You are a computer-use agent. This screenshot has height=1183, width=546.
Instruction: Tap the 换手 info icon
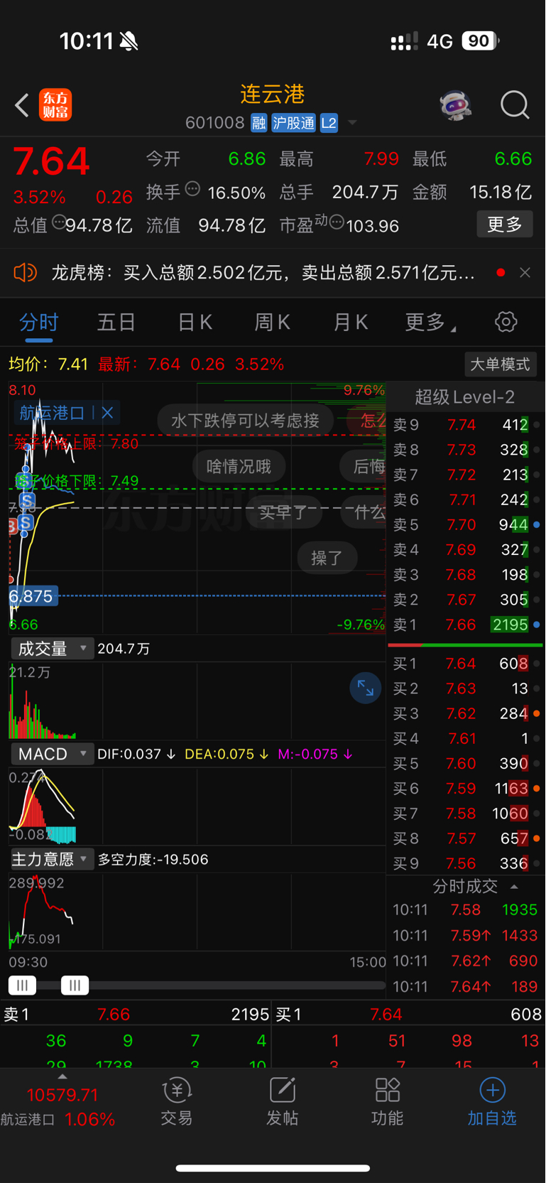click(192, 189)
